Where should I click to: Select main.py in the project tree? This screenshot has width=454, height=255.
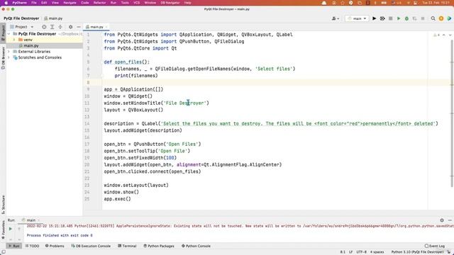(31, 45)
